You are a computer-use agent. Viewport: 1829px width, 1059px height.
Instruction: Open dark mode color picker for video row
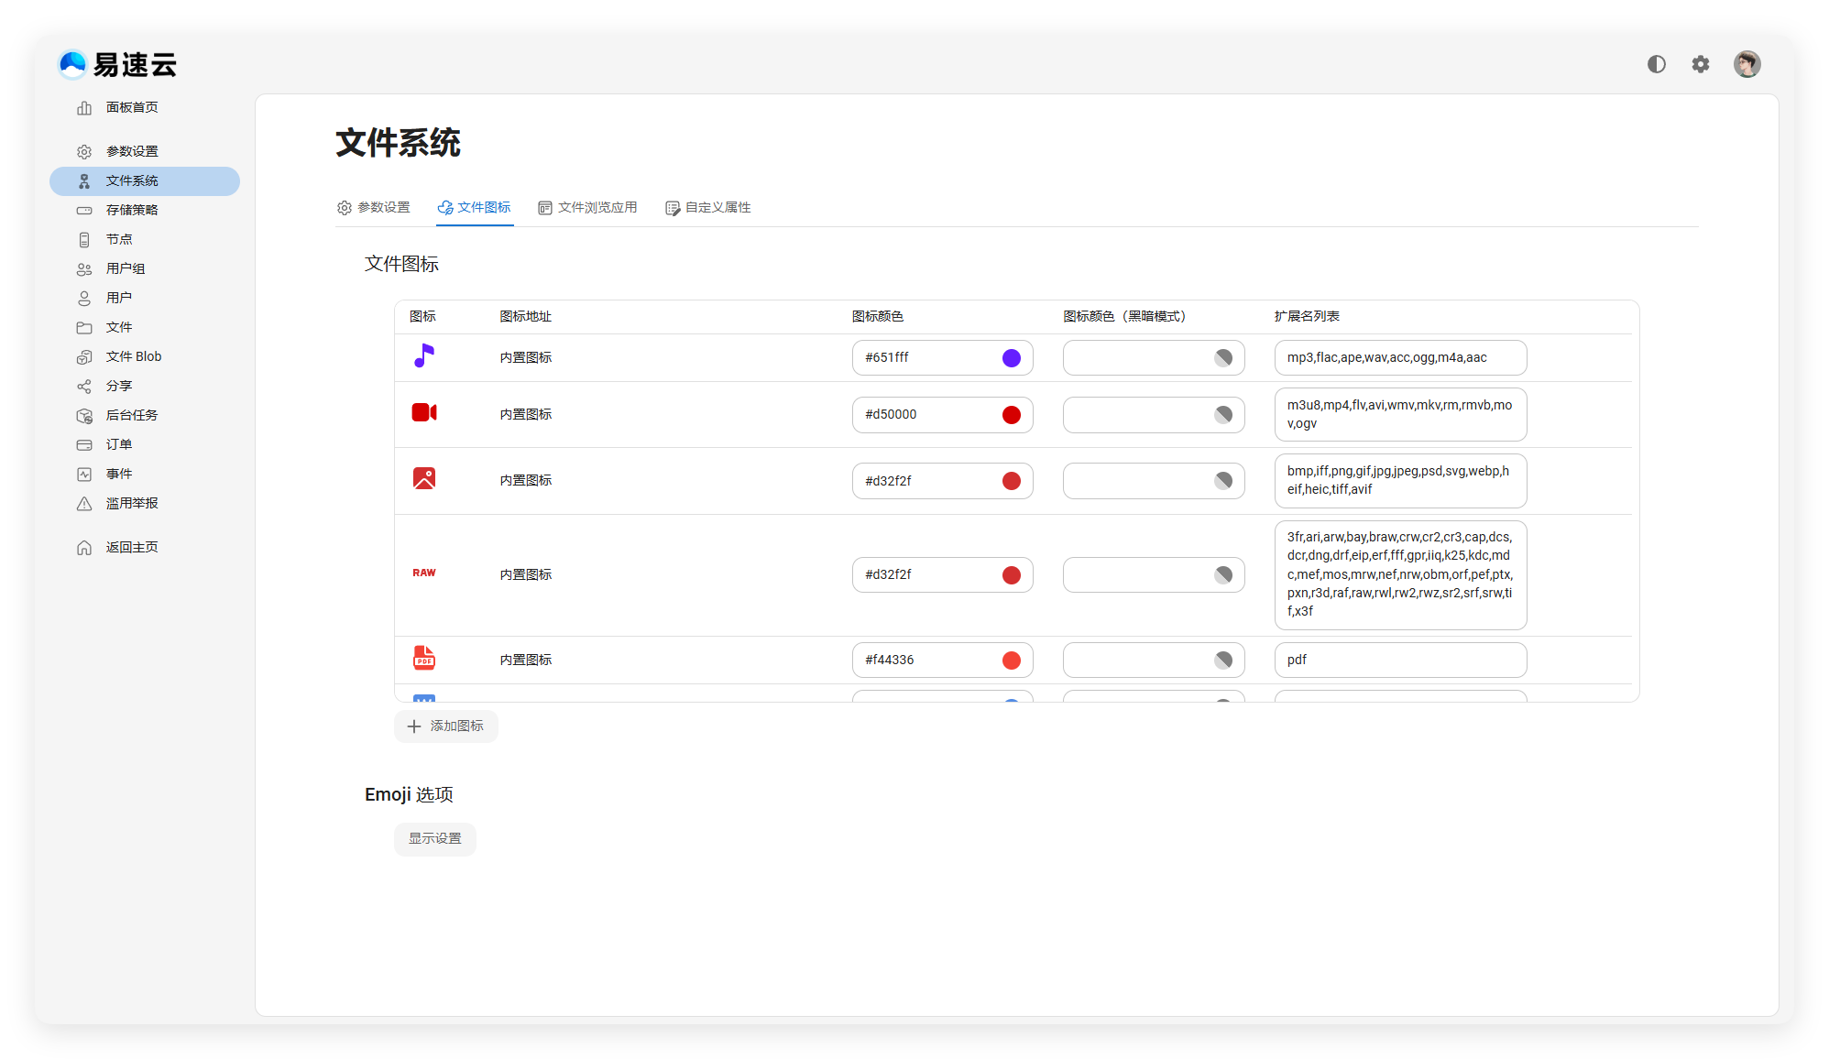pyautogui.click(x=1222, y=415)
